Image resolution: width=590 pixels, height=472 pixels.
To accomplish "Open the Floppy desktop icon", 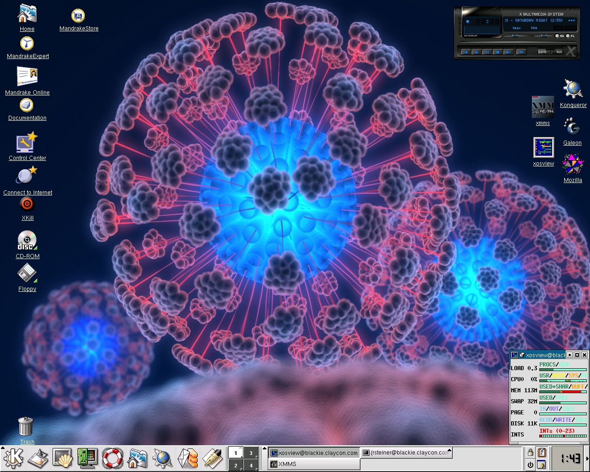I will (27, 277).
